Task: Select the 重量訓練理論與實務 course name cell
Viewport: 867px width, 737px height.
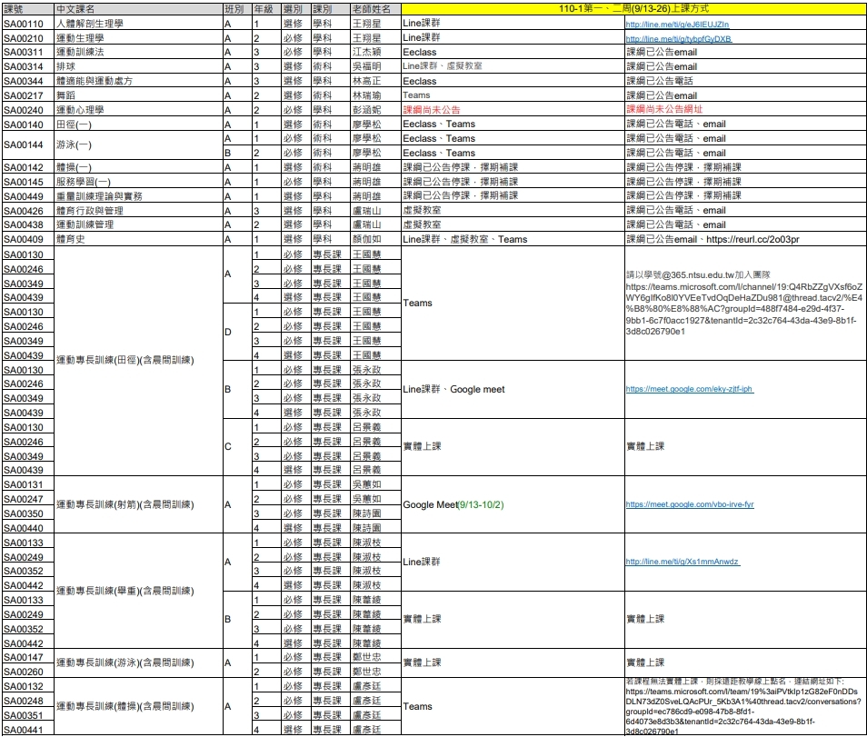Action: pos(139,195)
